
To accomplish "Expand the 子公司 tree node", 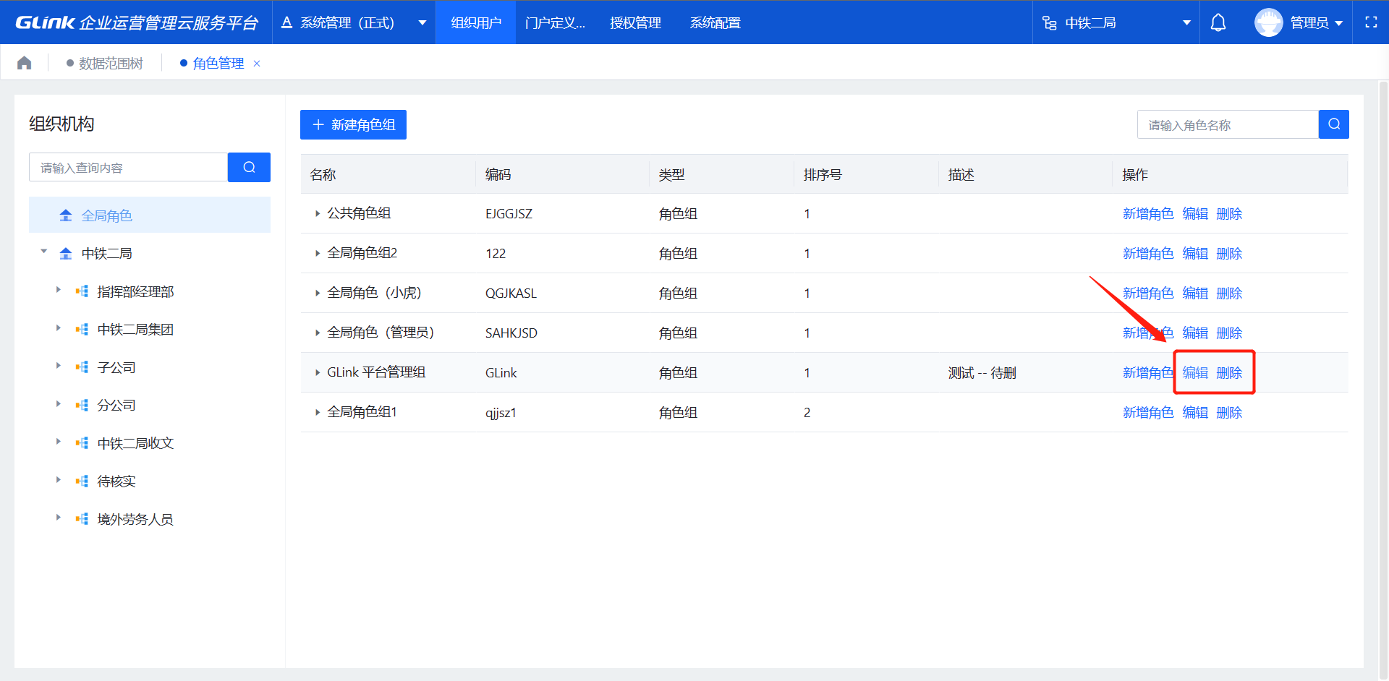I will pyautogui.click(x=59, y=366).
